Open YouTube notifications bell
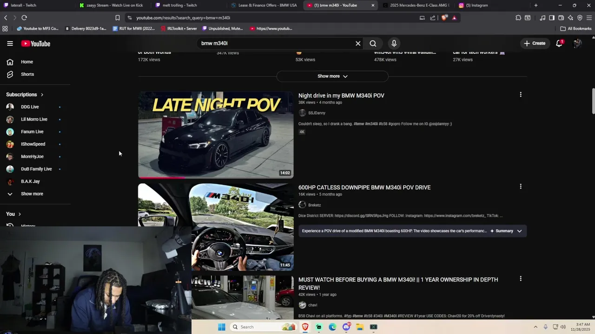The height and width of the screenshot is (334, 595). click(x=560, y=44)
